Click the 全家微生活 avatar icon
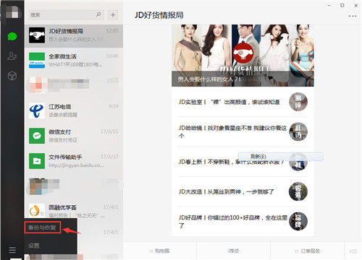 [x=37, y=60]
